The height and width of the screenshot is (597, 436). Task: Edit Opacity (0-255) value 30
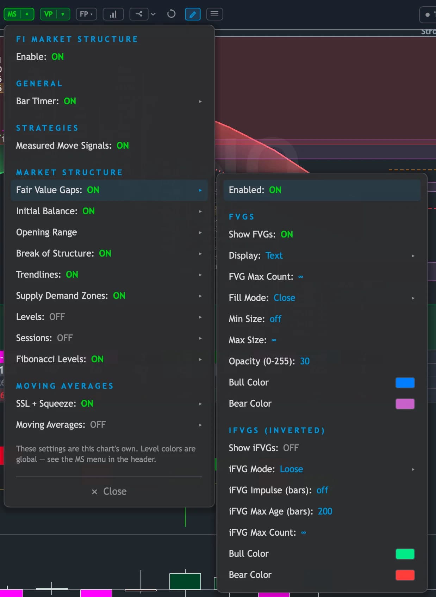(x=305, y=361)
